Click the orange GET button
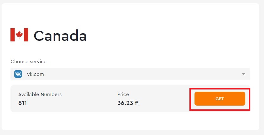 tap(220, 99)
